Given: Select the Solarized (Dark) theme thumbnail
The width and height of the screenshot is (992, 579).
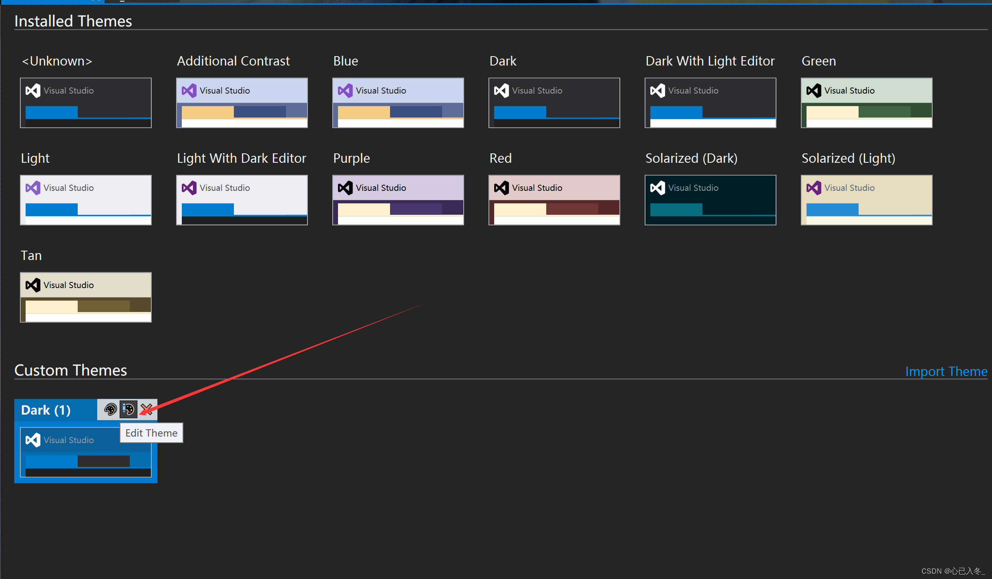Looking at the screenshot, I should pyautogui.click(x=710, y=200).
